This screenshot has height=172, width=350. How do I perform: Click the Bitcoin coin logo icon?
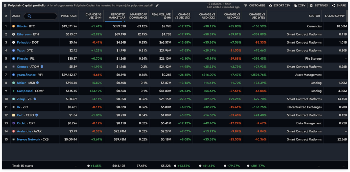click(x=14, y=26)
